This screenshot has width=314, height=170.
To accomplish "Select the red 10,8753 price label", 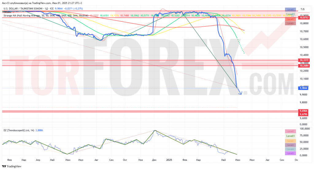I will pyautogui.click(x=304, y=18).
